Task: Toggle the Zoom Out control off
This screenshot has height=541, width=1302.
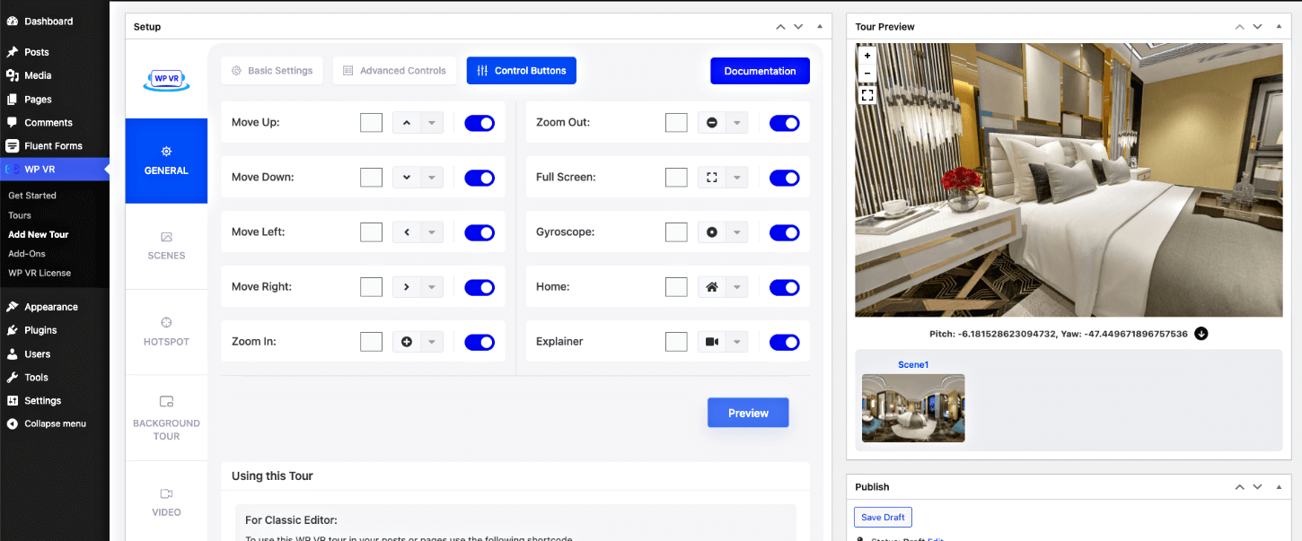Action: 785,123
